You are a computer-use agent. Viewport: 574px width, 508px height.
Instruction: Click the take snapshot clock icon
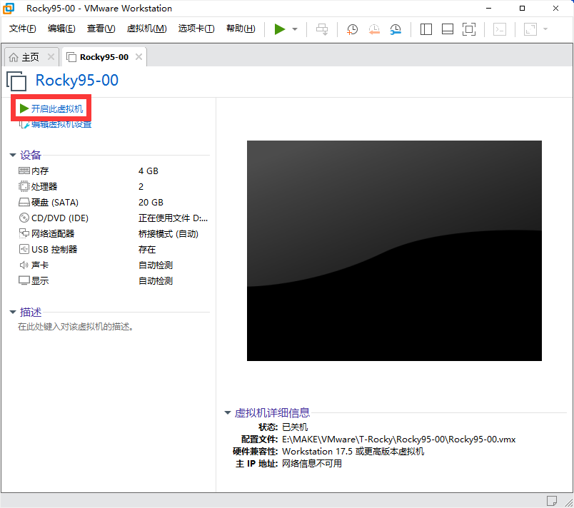[353, 29]
